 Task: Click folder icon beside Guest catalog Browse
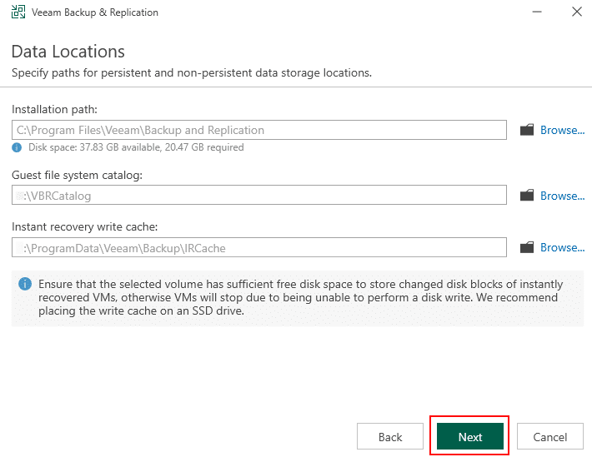(x=527, y=196)
